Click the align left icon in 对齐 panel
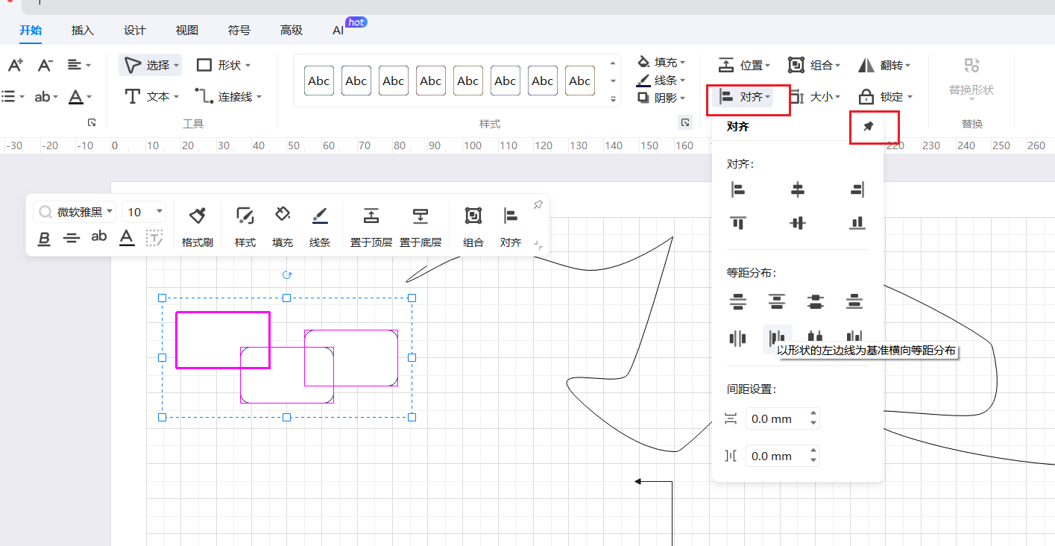 coord(738,190)
